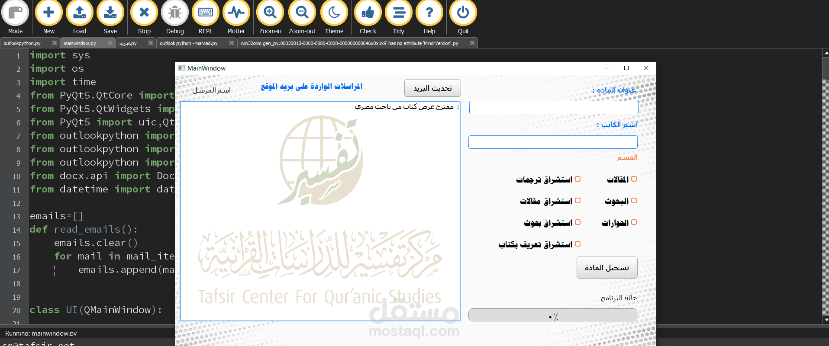Click the editor vertical scrollbar up arrow

826,53
